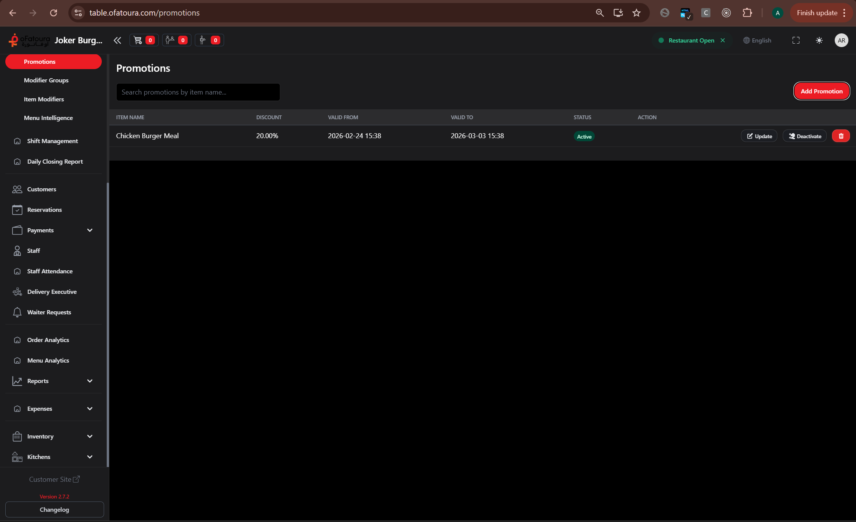Click the Add Promotion button
This screenshot has width=856, height=522.
(x=821, y=91)
